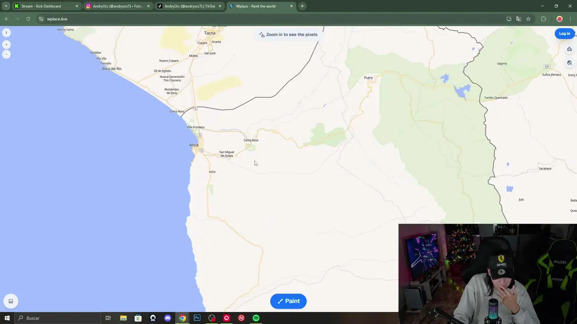The width and height of the screenshot is (577, 324).
Task: Click the Santa Rosa label east of Arica
Action: click(251, 140)
